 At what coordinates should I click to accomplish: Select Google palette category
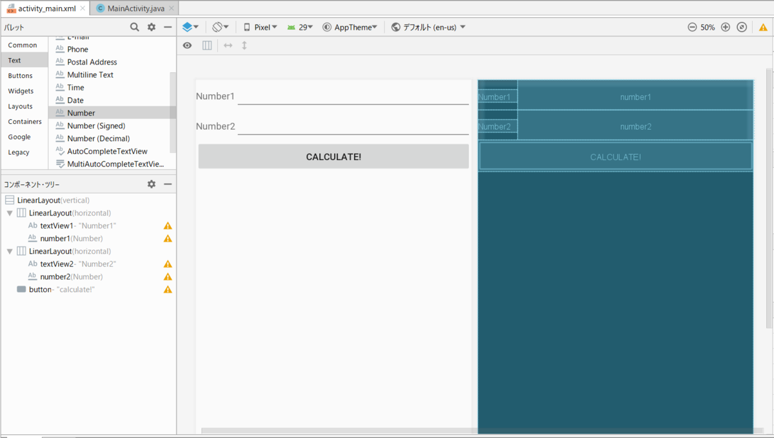pos(24,137)
